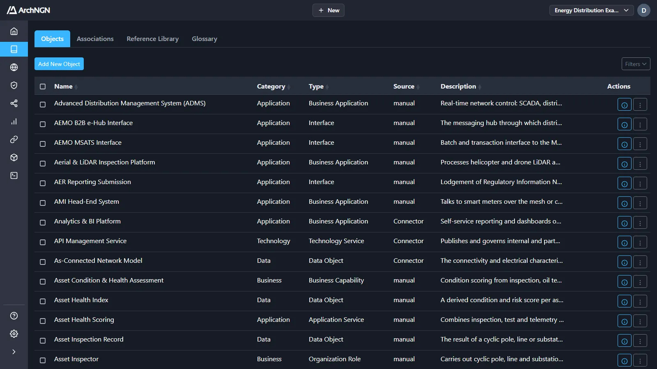Switch to the Associations tab
Screen dimensions: 657x369
click(95, 39)
